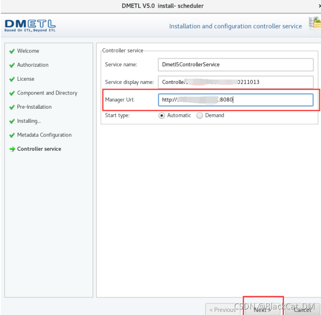
Task: Click into the Service display name field
Action: (236, 82)
